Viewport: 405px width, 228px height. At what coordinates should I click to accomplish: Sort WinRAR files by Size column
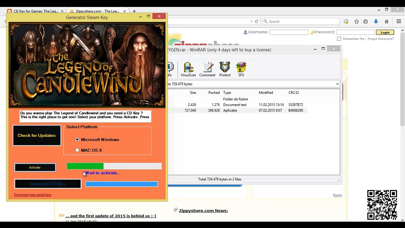[x=193, y=92]
